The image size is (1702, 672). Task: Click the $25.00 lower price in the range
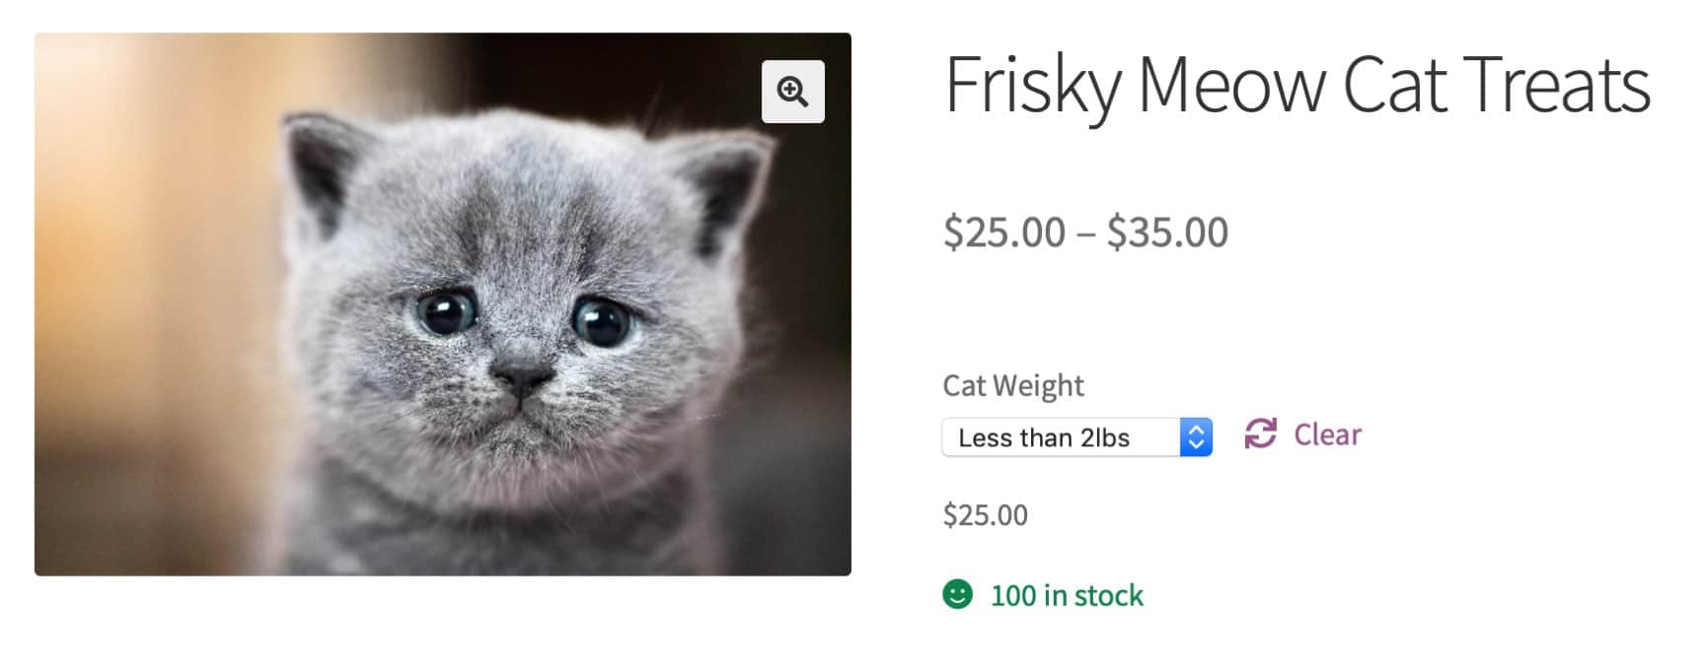coord(1004,233)
